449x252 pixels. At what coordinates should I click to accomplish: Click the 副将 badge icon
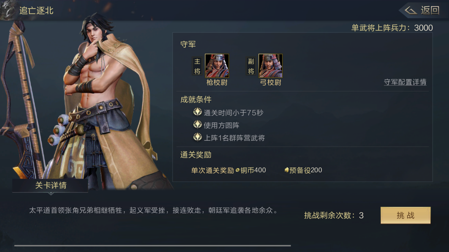(251, 66)
